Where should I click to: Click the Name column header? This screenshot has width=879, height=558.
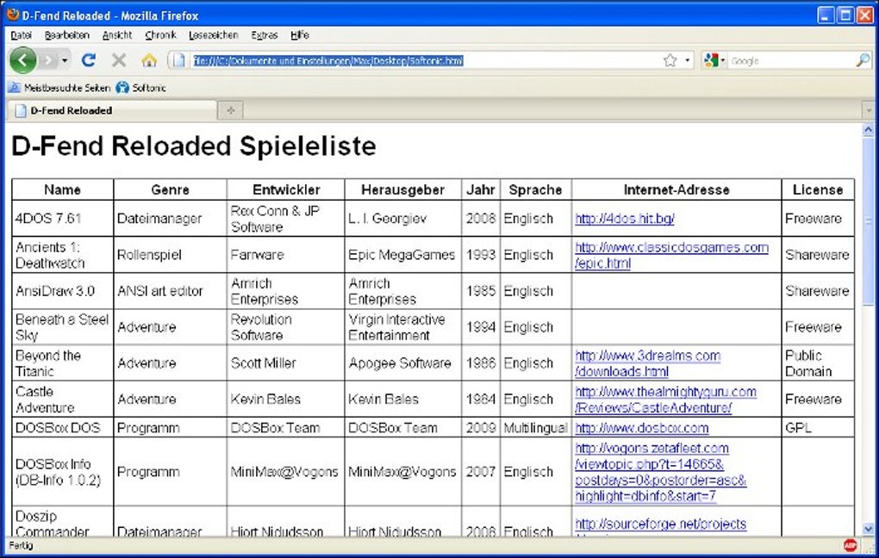click(62, 189)
